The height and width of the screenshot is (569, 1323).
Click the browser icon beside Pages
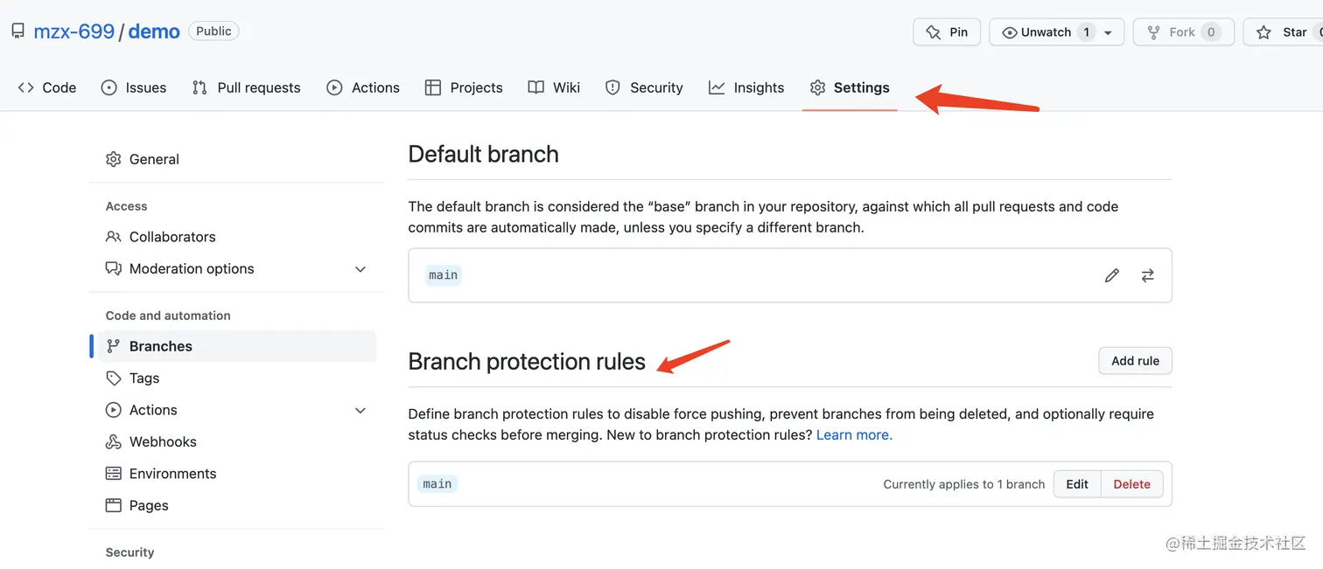113,505
